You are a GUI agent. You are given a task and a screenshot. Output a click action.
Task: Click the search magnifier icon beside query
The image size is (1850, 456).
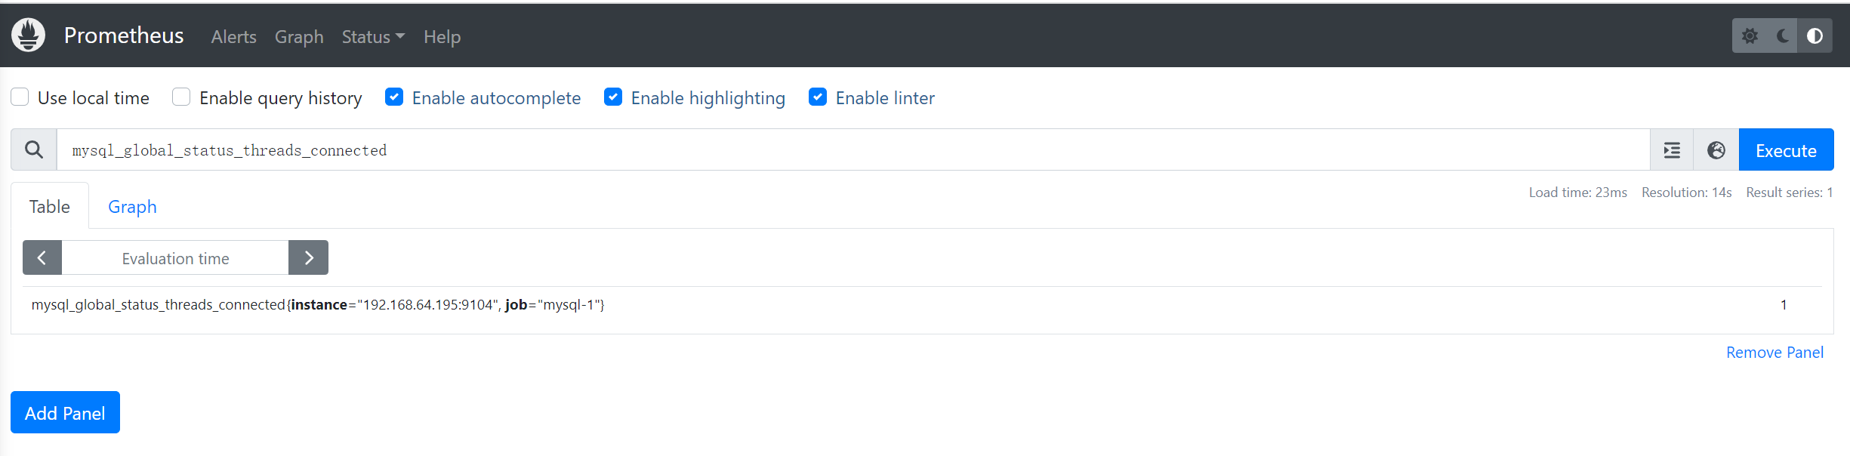click(34, 149)
